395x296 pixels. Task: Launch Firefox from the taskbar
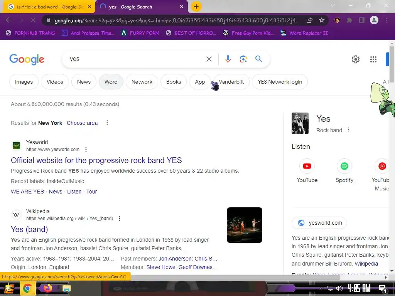[x=47, y=288]
